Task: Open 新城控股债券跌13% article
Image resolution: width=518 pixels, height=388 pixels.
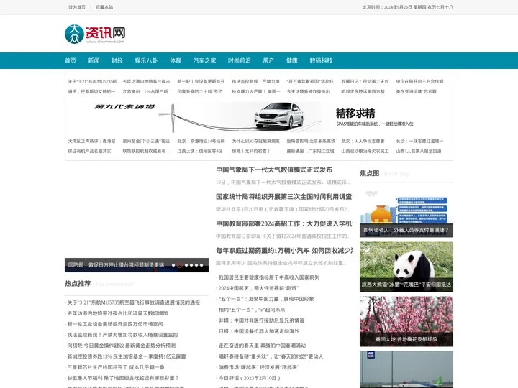Action: [x=127, y=356]
